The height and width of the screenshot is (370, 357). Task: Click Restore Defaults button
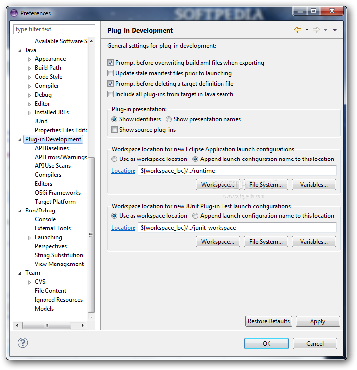click(x=268, y=321)
